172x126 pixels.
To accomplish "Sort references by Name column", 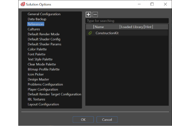I will point(107,27).
